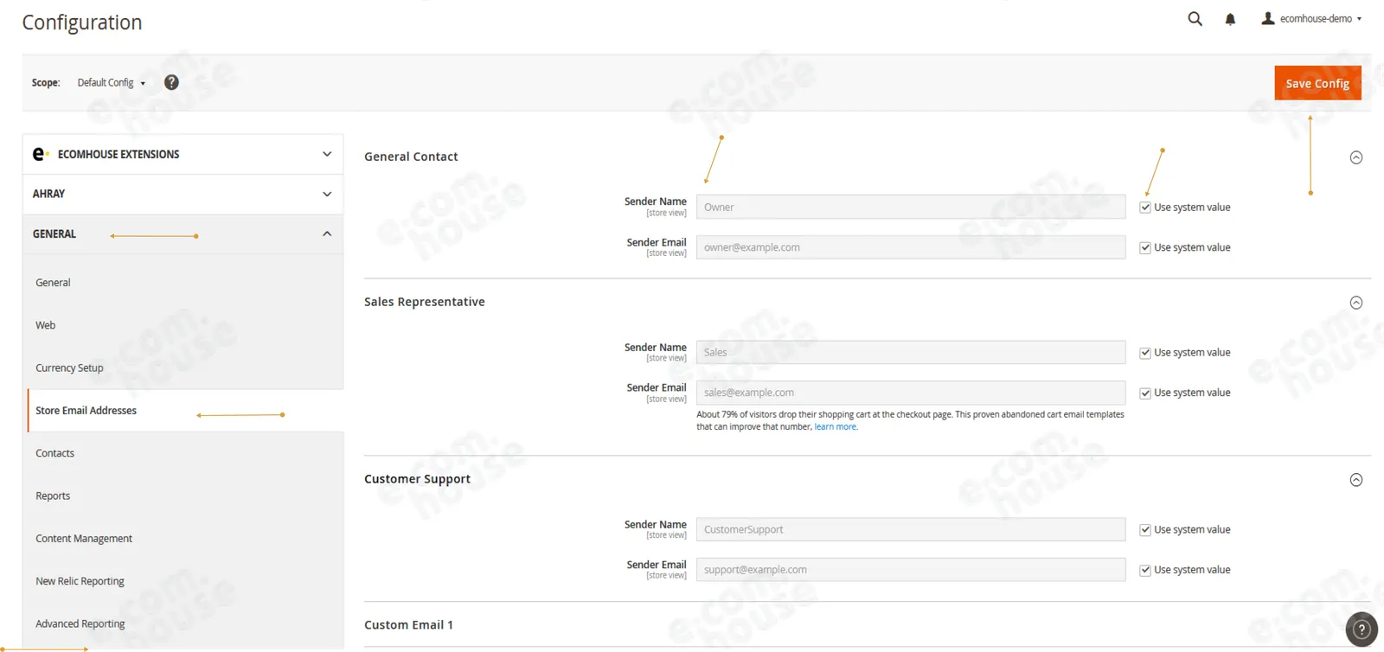Open Content Management settings
This screenshot has height=652, width=1384.
[84, 539]
